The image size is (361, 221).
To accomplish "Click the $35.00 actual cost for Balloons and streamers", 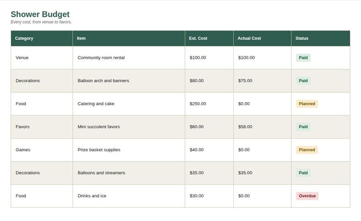I will coord(245,173).
